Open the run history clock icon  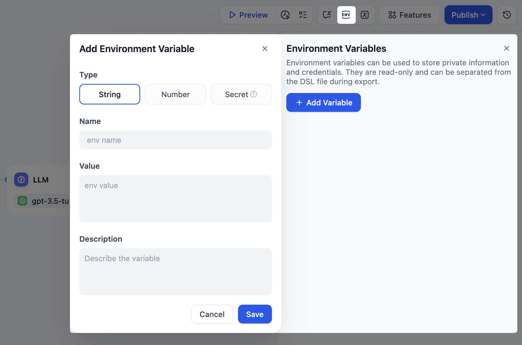[285, 15]
